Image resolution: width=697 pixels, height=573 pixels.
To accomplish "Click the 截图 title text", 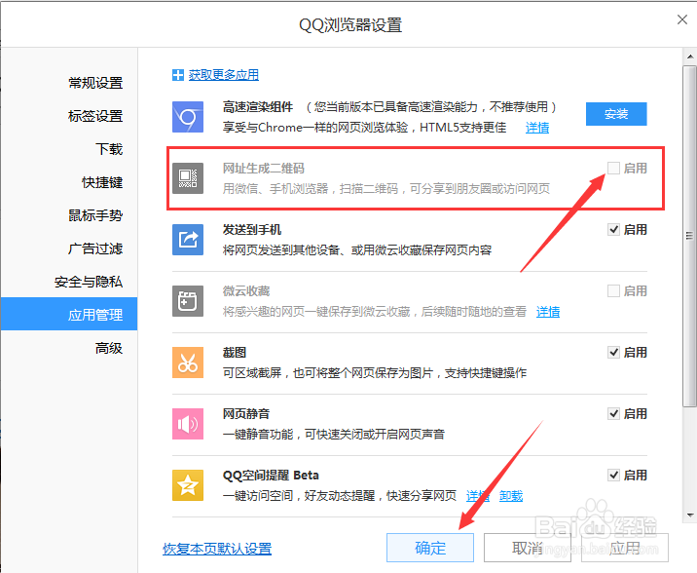I will [x=235, y=353].
